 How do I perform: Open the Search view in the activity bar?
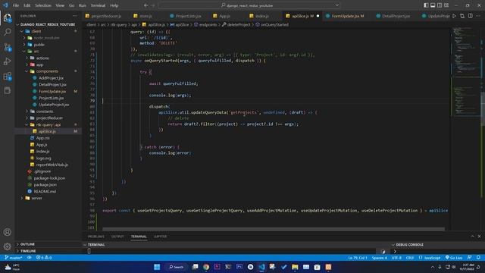7,32
